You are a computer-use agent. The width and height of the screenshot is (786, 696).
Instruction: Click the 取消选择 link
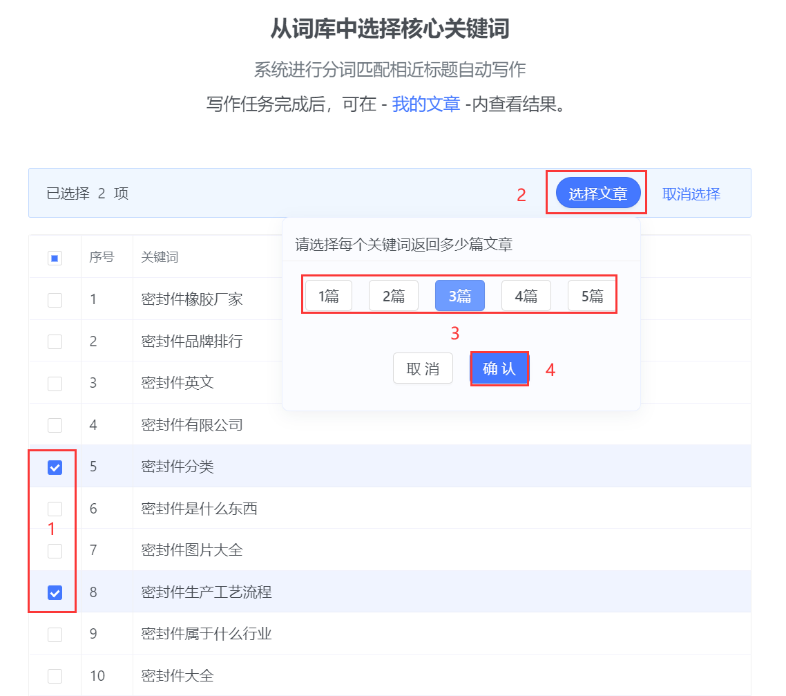point(691,194)
